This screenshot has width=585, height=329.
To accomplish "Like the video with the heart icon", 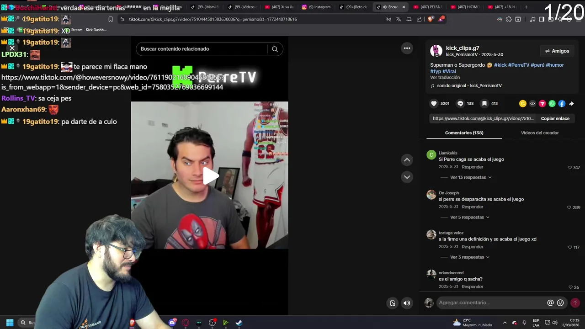I will coord(434,104).
